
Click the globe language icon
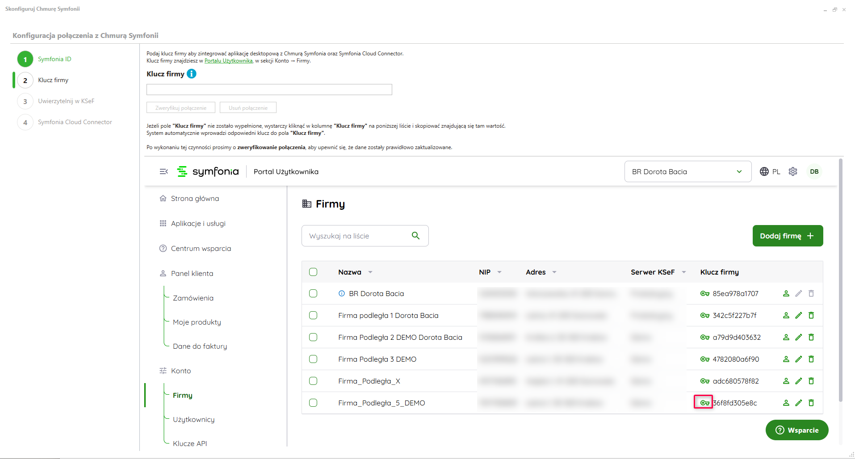click(x=764, y=171)
